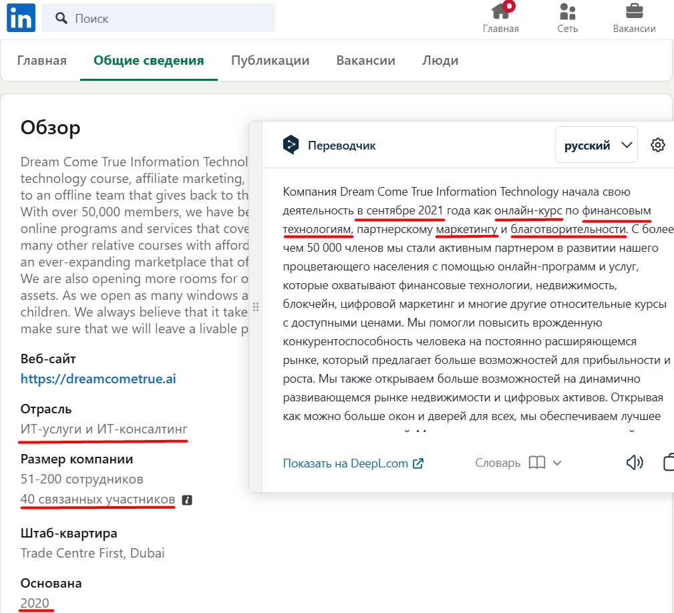Select the Общие сведения tab

coord(149,60)
